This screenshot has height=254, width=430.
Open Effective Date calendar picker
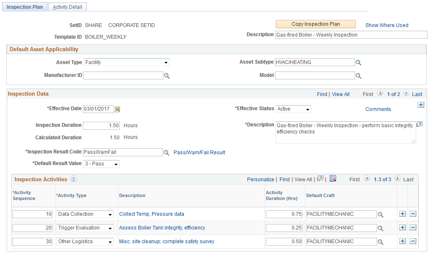[117, 109]
